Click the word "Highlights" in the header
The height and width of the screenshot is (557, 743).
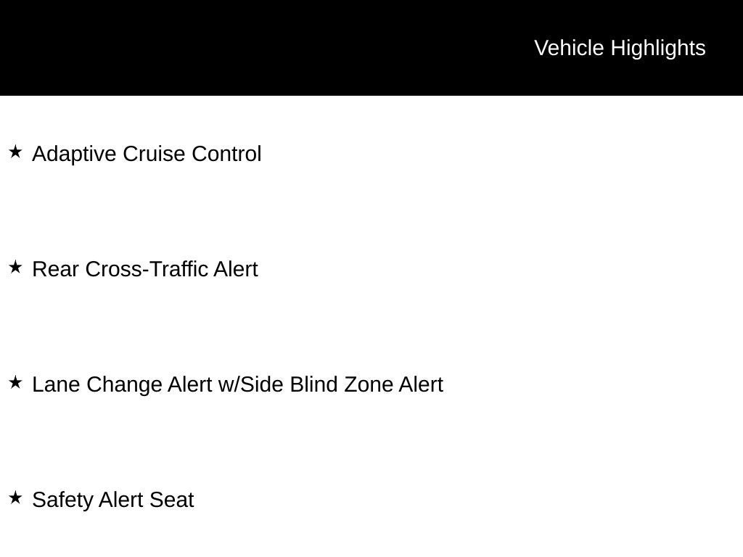[658, 49]
